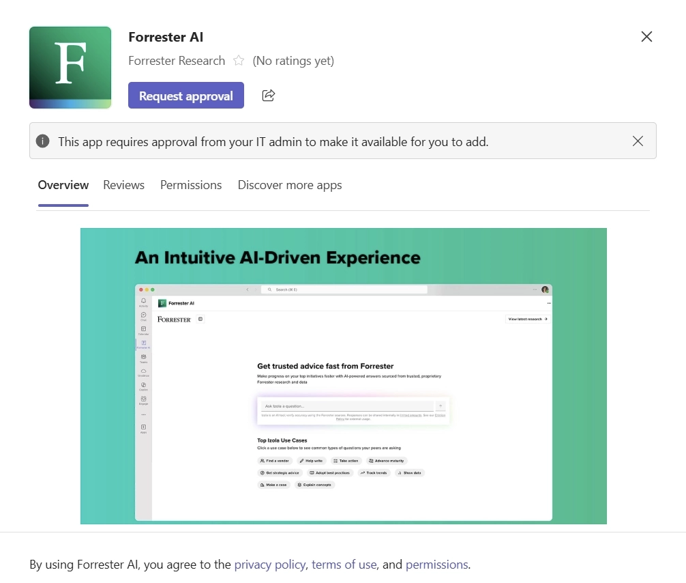Click the star rating icon
Screen dimensions: 686x583
[x=239, y=61]
